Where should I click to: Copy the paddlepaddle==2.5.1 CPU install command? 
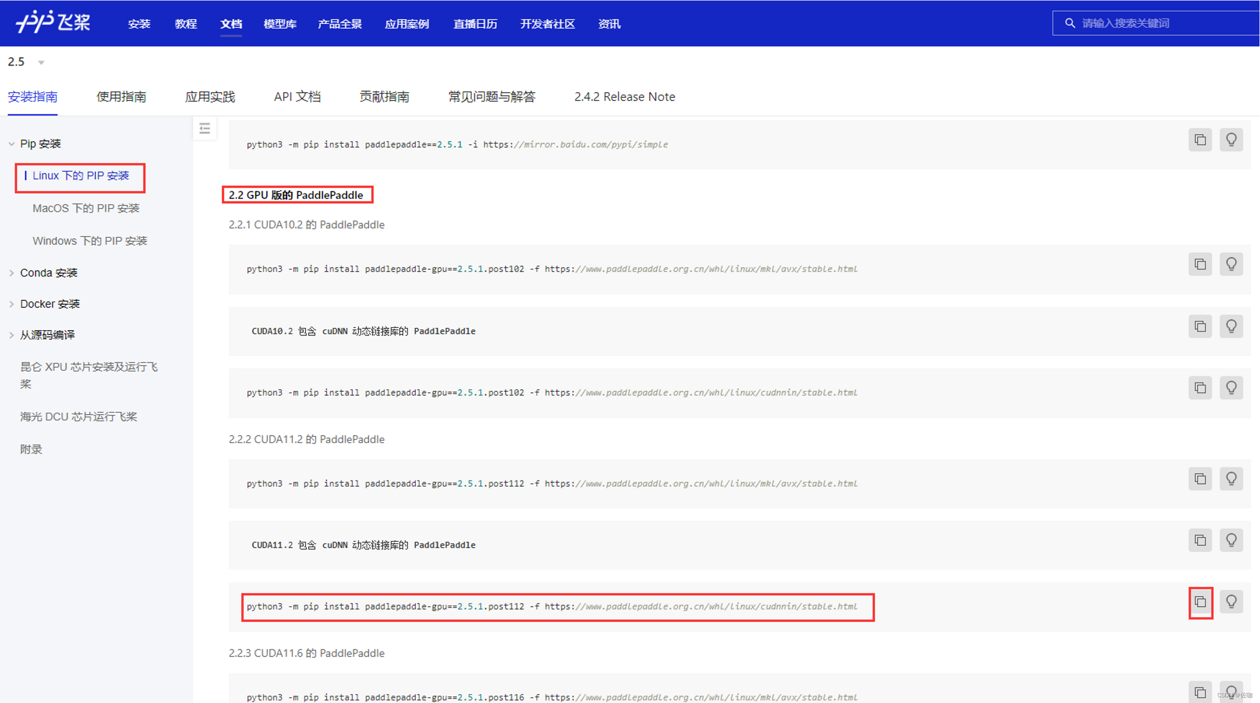[x=1200, y=140]
